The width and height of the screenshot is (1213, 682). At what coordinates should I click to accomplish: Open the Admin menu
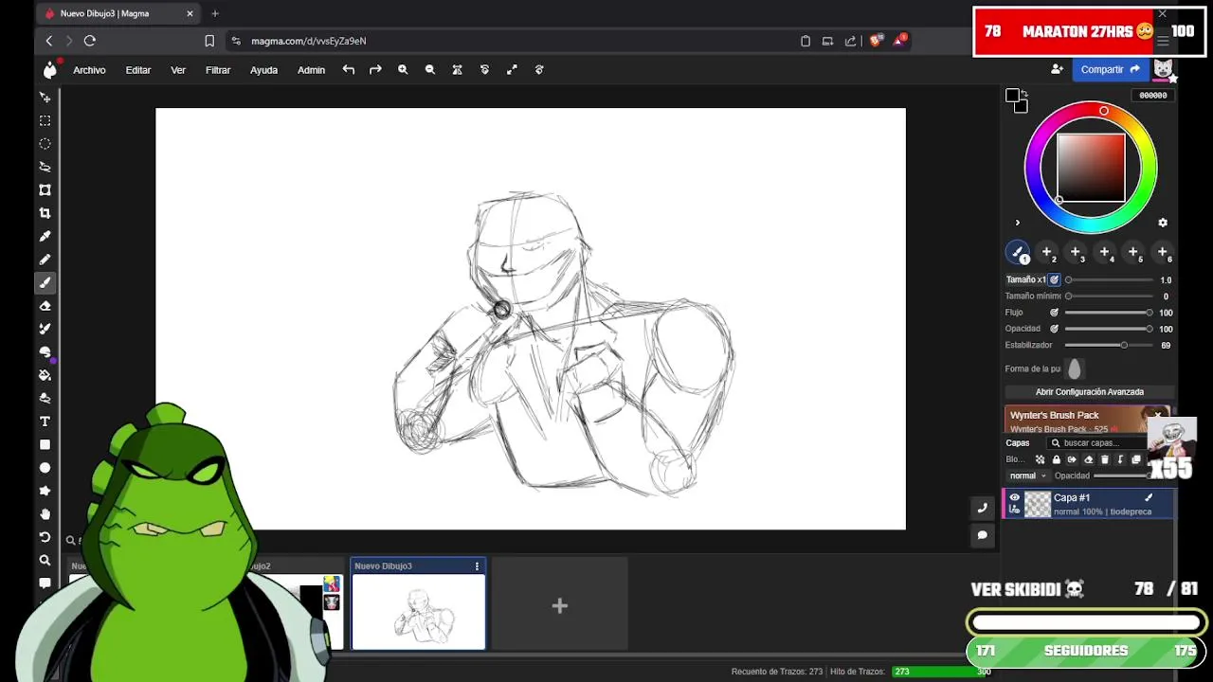tap(311, 70)
